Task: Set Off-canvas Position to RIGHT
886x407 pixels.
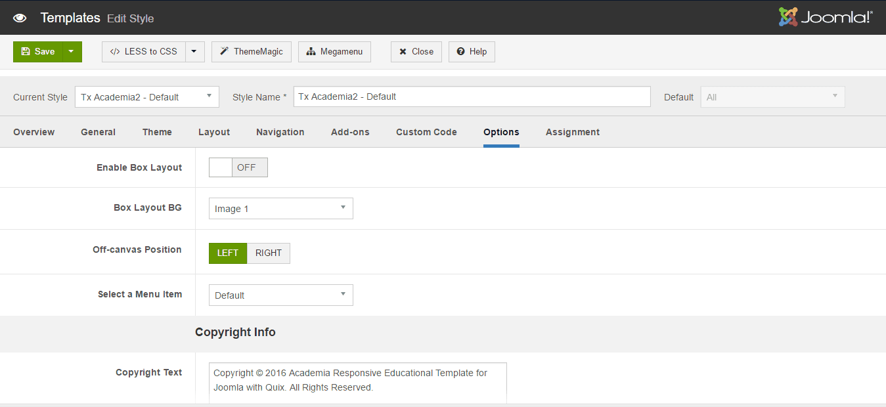Action: tap(269, 253)
